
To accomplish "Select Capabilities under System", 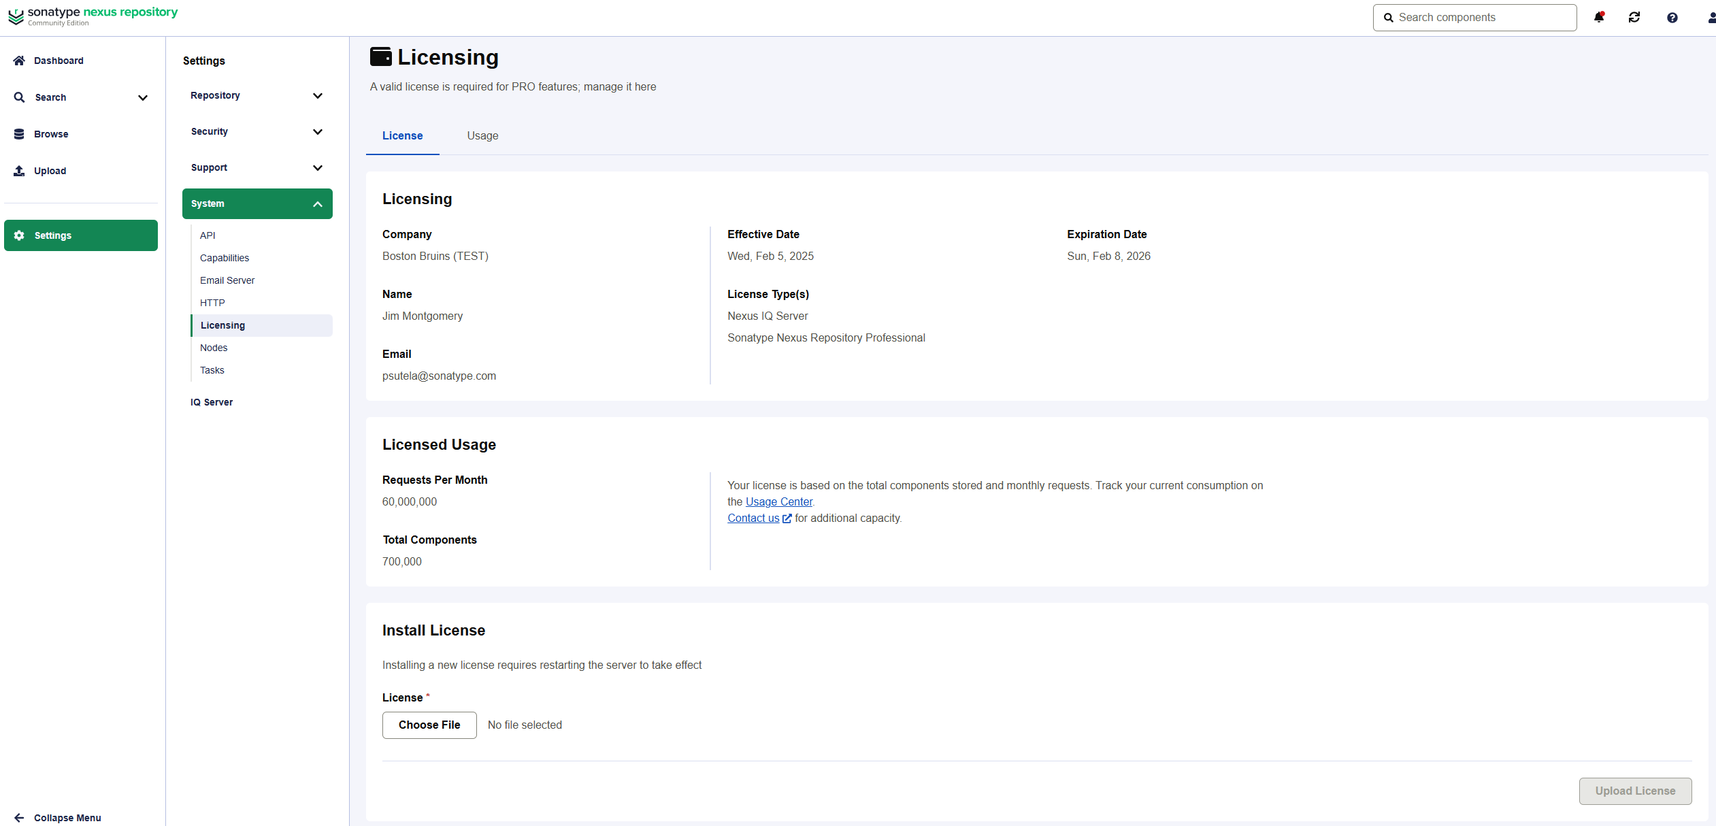I will tap(261, 258).
